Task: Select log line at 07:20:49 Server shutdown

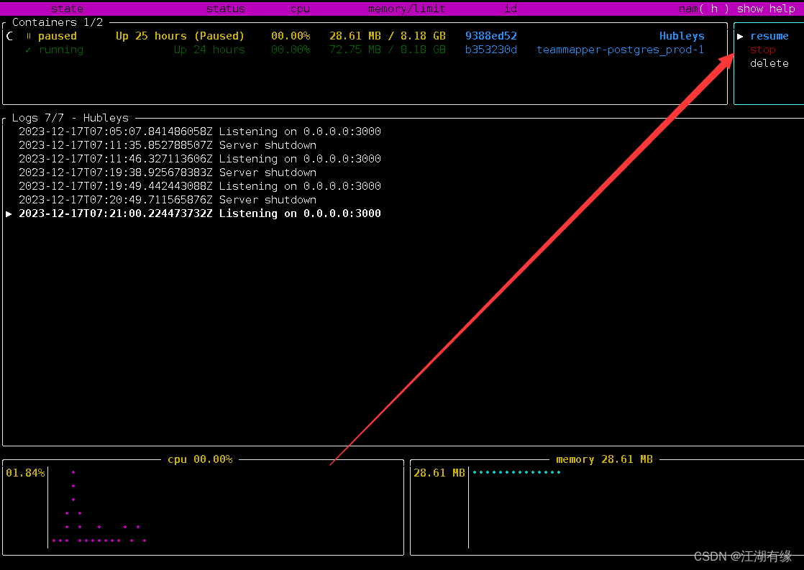Action: 168,199
